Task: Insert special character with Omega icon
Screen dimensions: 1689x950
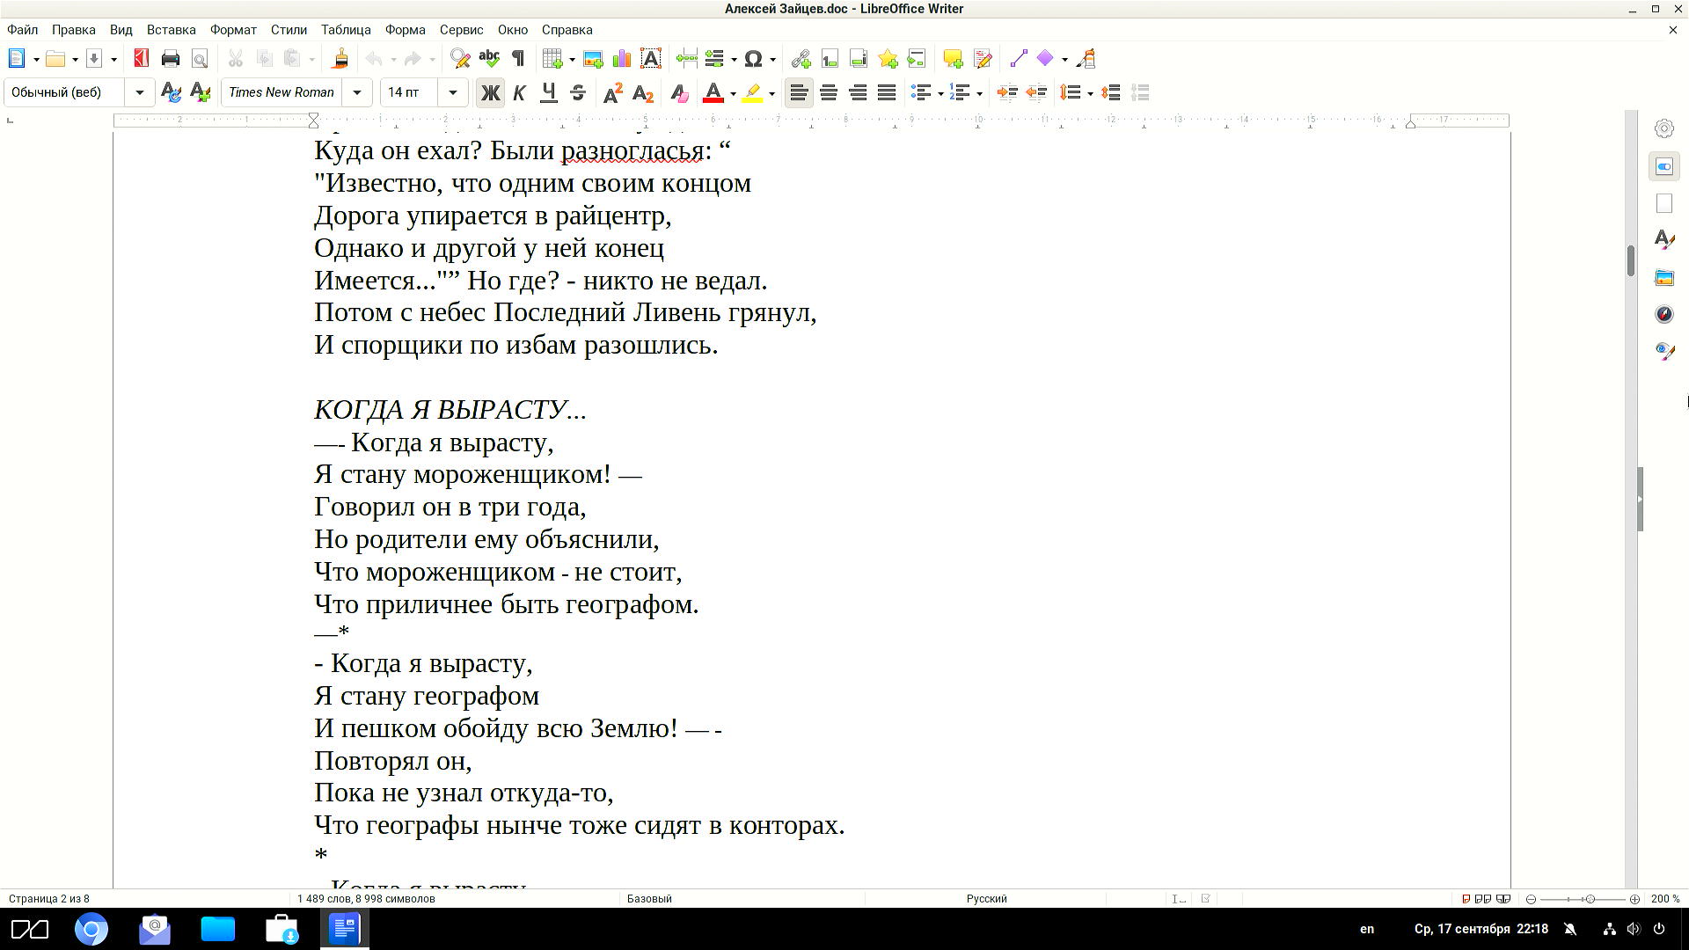Action: [x=753, y=59]
